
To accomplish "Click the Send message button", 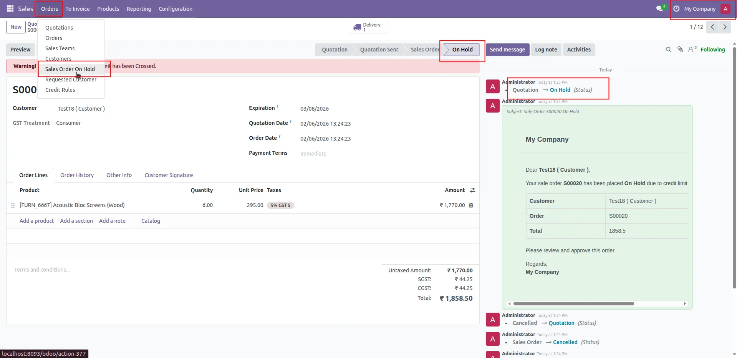I will coord(507,50).
